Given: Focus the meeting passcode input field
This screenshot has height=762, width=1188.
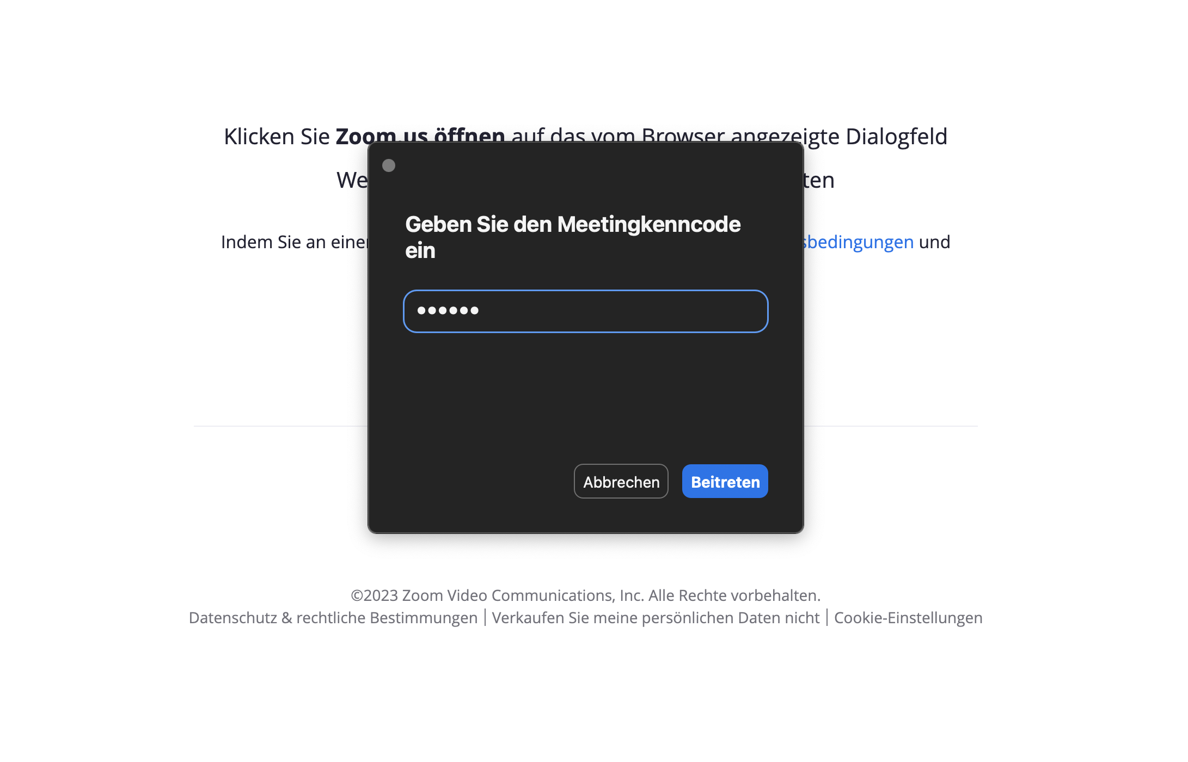Looking at the screenshot, I should [586, 311].
